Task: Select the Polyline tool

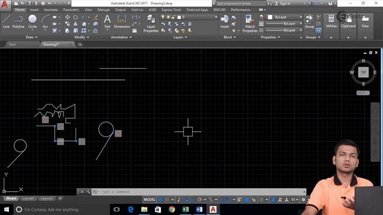Action: click(x=19, y=21)
